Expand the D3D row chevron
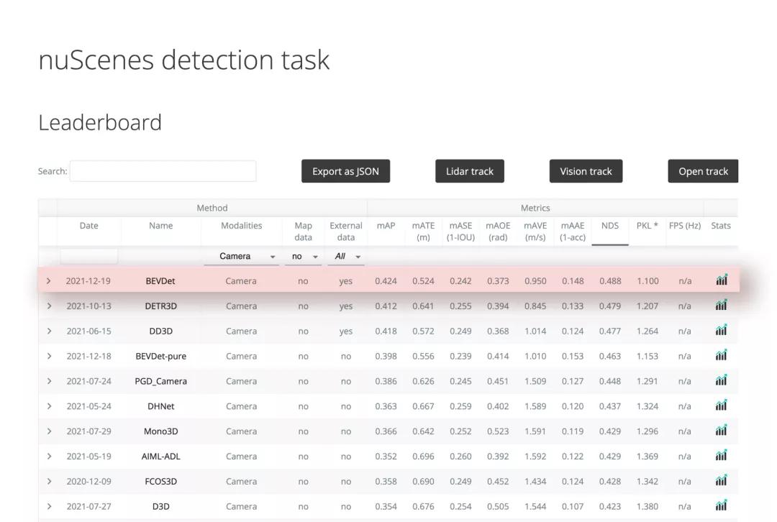This screenshot has width=777, height=522. [x=49, y=506]
